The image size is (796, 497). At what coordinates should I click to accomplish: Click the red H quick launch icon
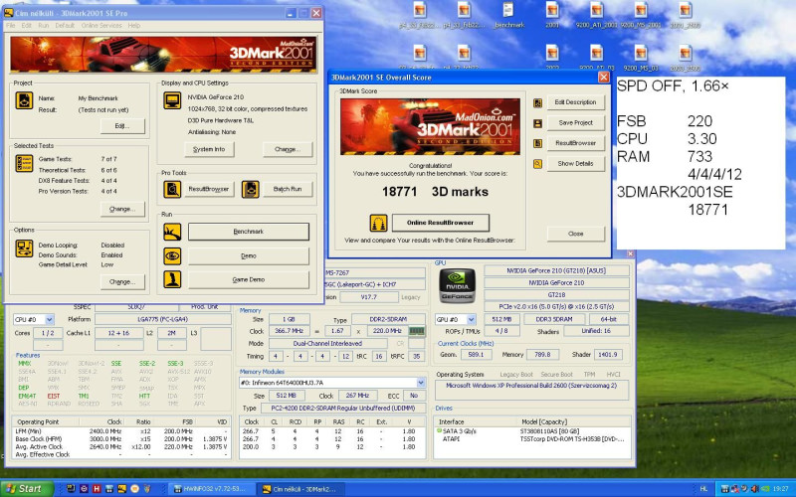97,489
